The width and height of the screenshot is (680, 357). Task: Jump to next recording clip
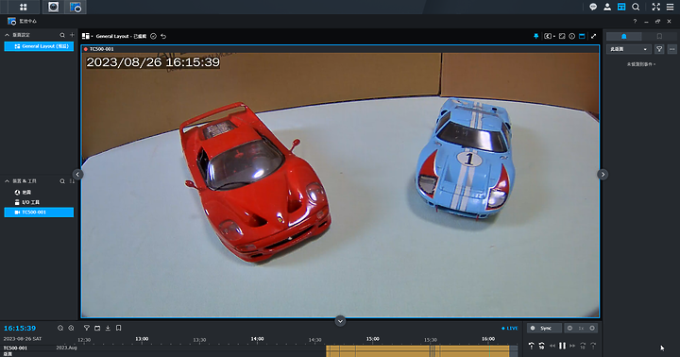pyautogui.click(x=593, y=346)
